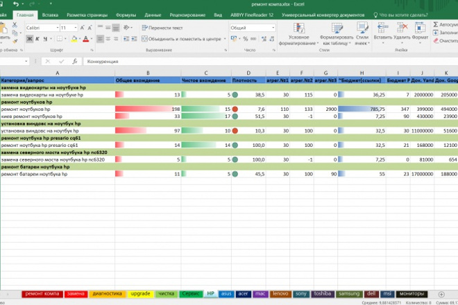Open the Формулы ribbon tab

pyautogui.click(x=126, y=15)
